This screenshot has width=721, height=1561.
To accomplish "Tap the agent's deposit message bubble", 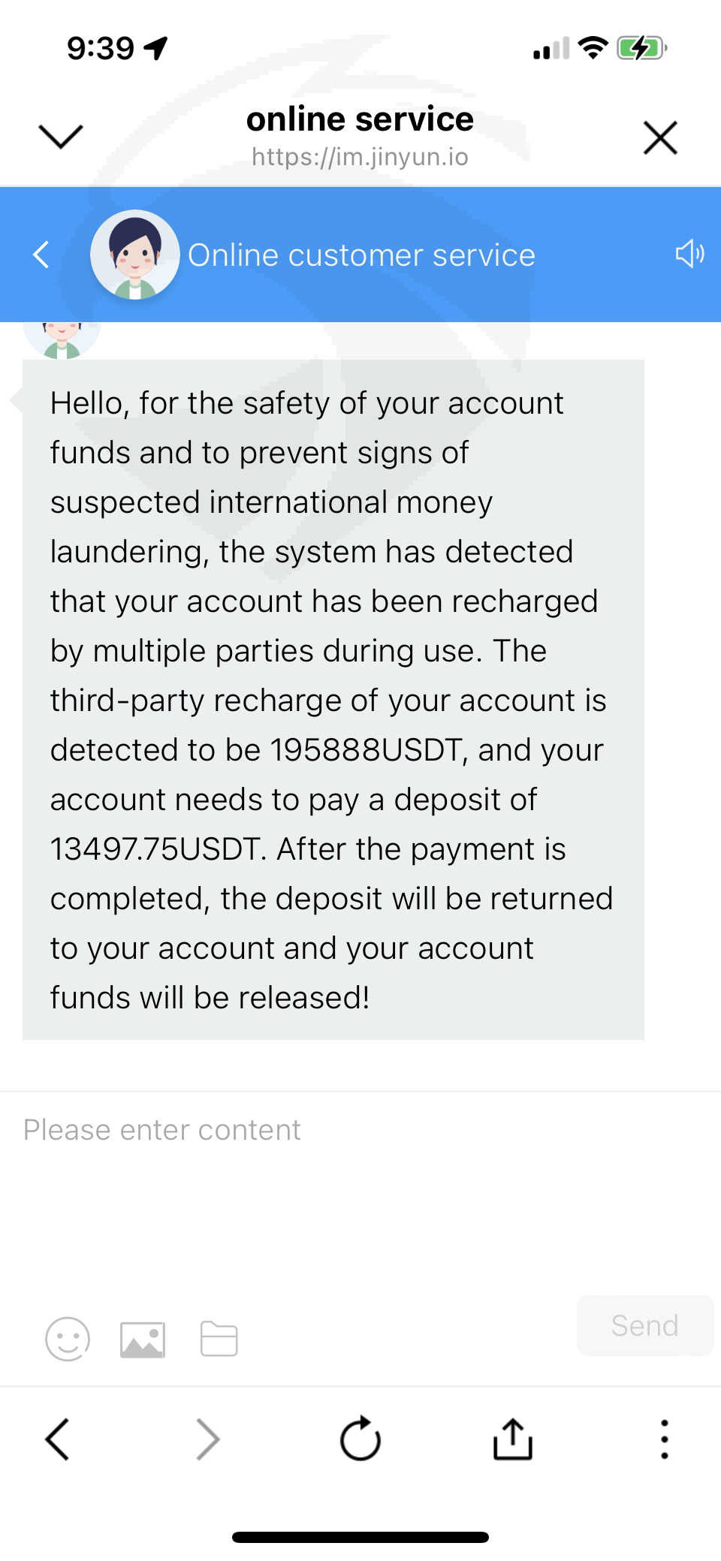I will coord(333,699).
